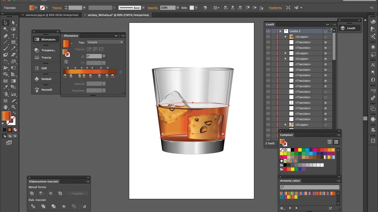Viewport: 378px width, 212px height.
Task: Enable Draw Inside mode
Action: tap(15, 136)
